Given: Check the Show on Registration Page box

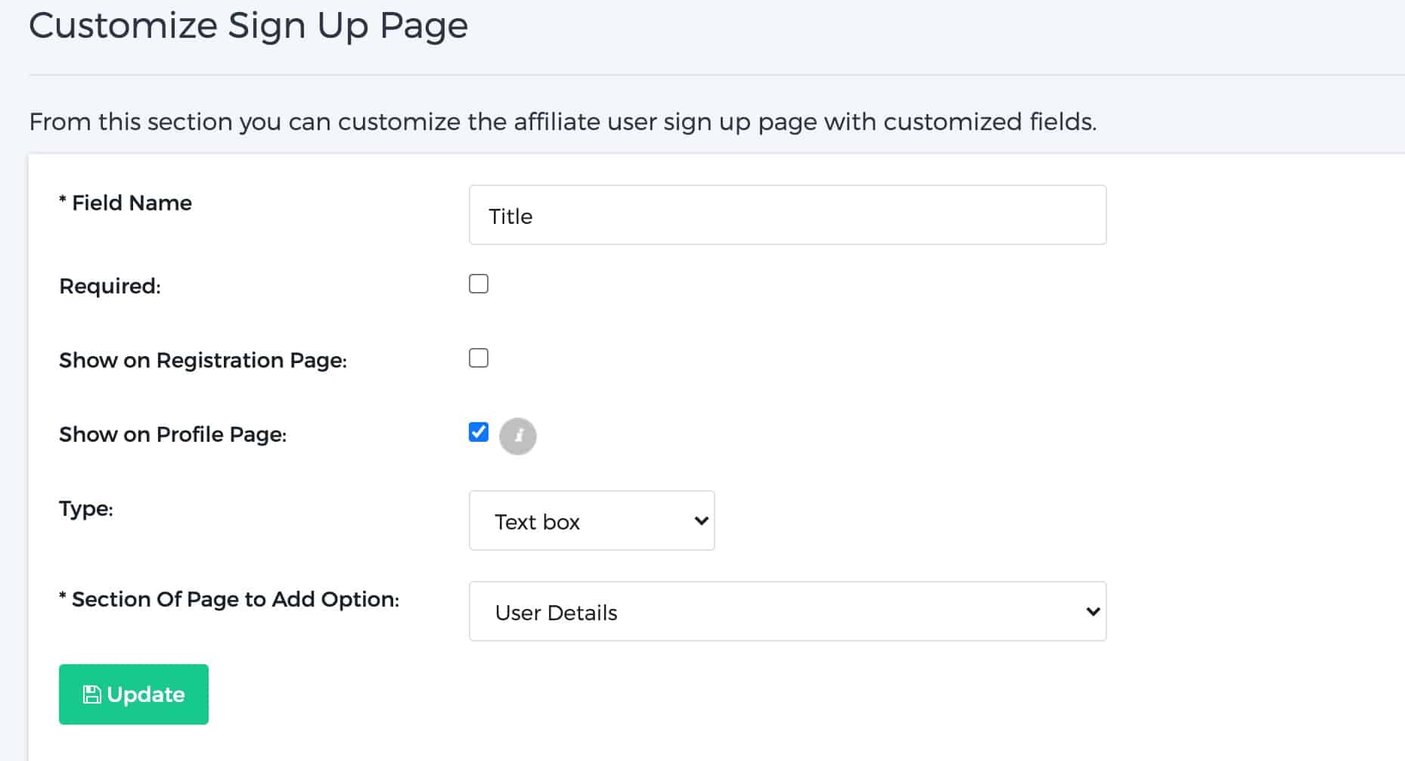Looking at the screenshot, I should pos(479,358).
